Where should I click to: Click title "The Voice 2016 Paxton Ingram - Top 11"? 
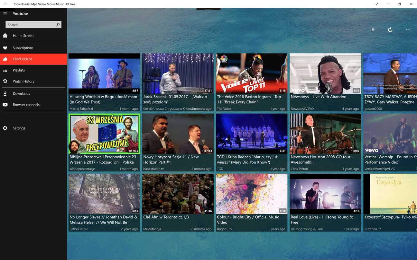249,99
